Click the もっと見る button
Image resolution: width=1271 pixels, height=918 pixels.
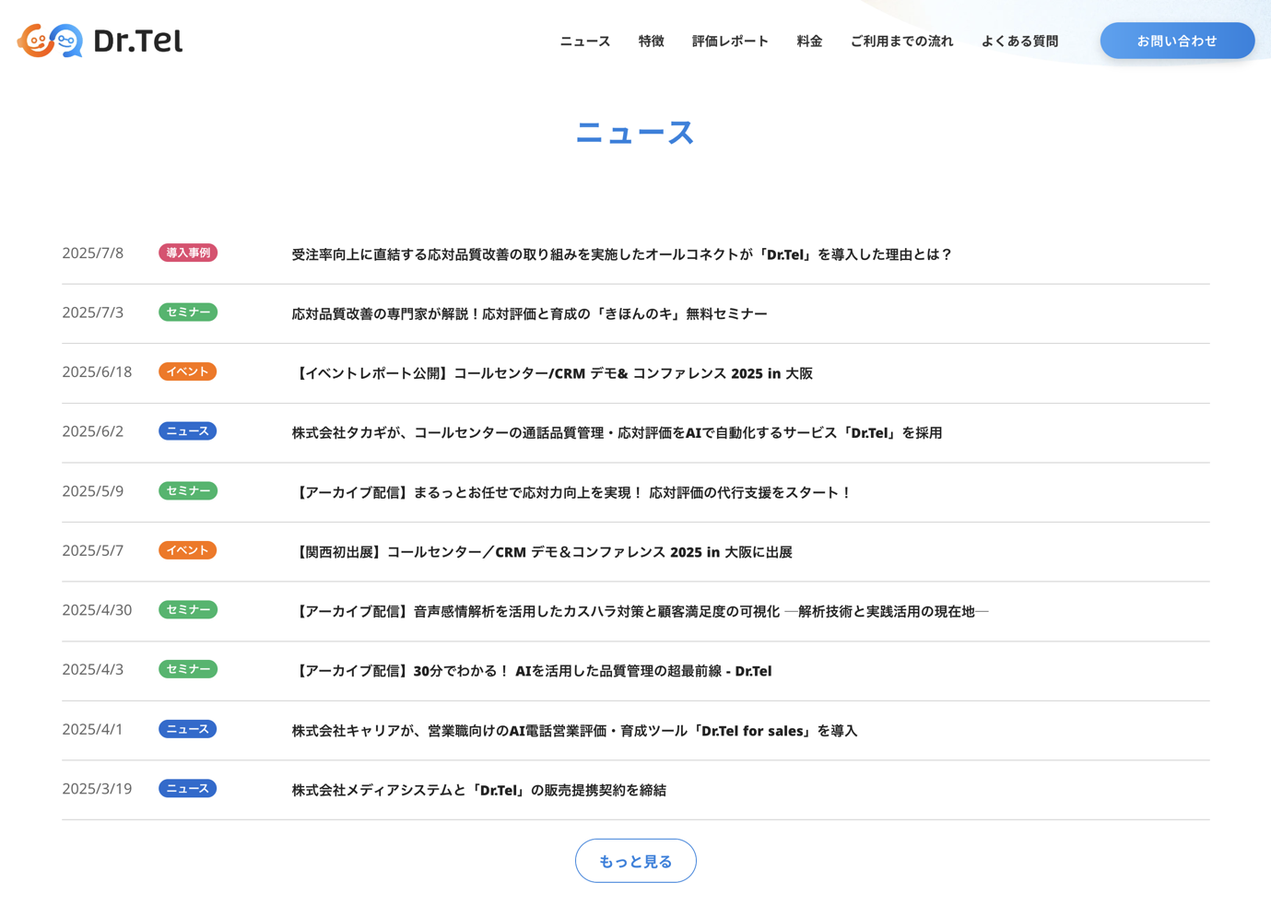point(636,861)
